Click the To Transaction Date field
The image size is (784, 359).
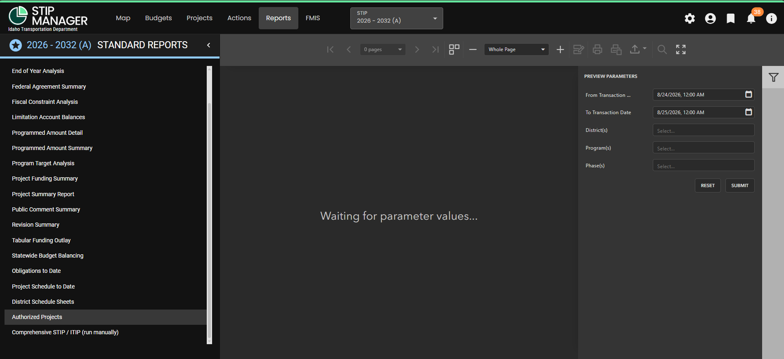tap(704, 113)
